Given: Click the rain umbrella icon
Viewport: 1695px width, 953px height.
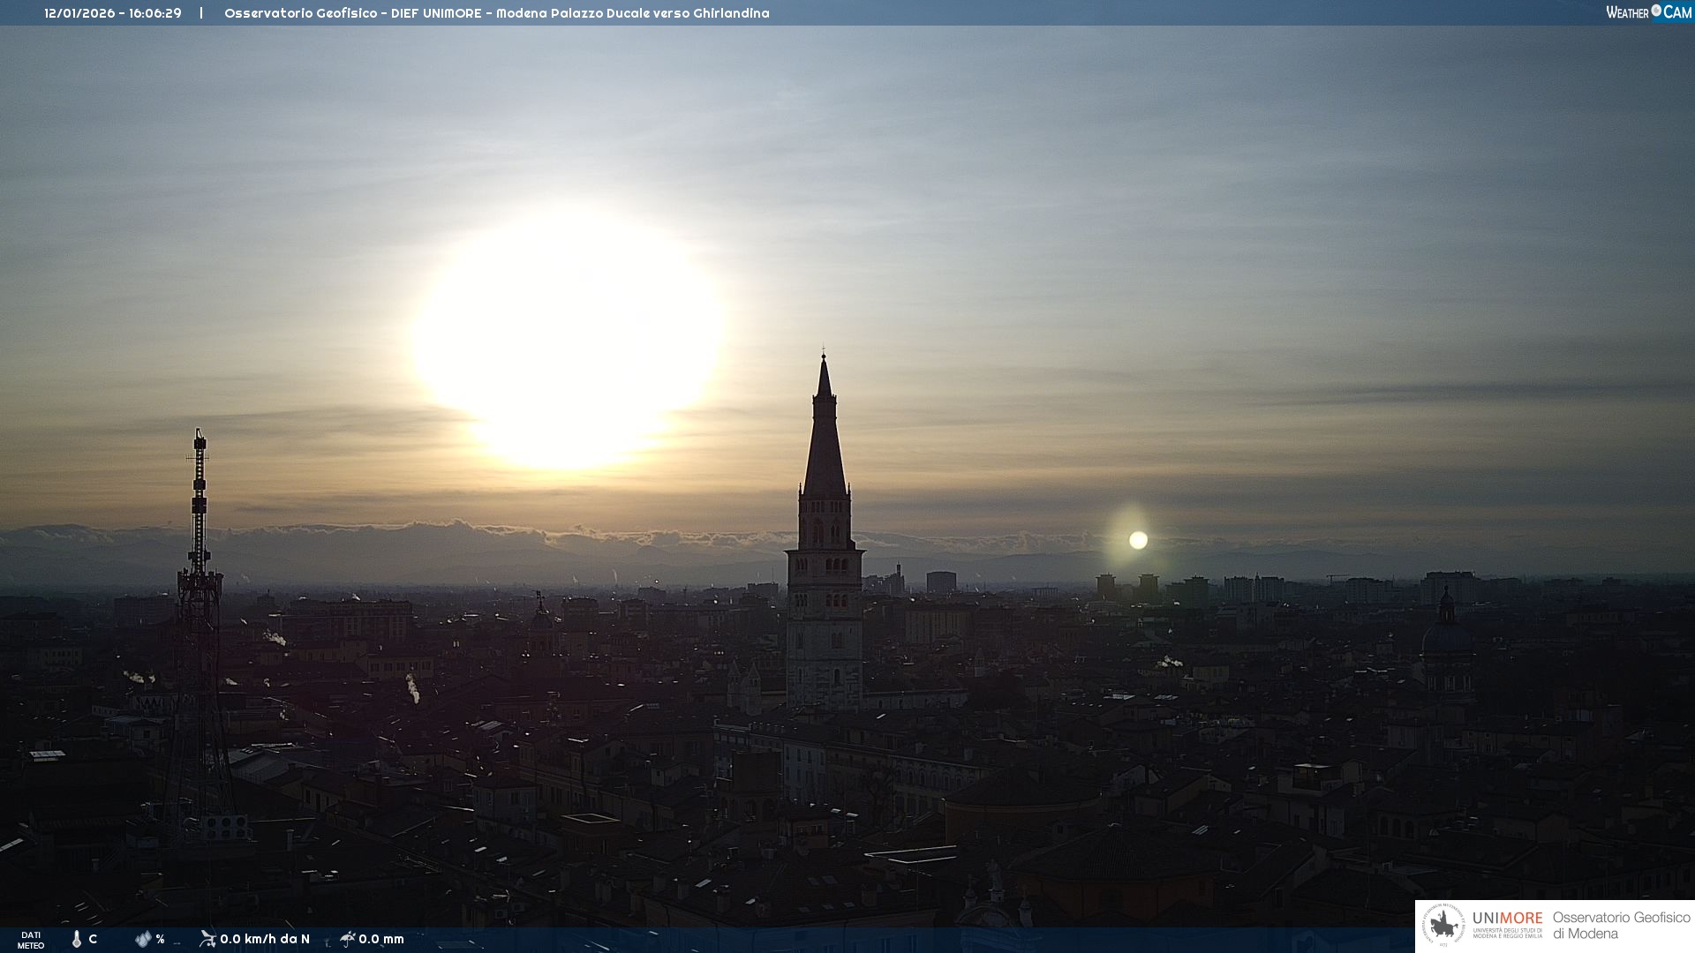Looking at the screenshot, I should [347, 939].
